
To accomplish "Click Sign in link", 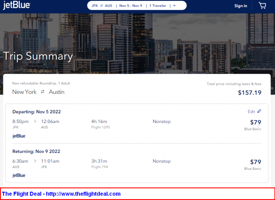I will click(241, 6).
